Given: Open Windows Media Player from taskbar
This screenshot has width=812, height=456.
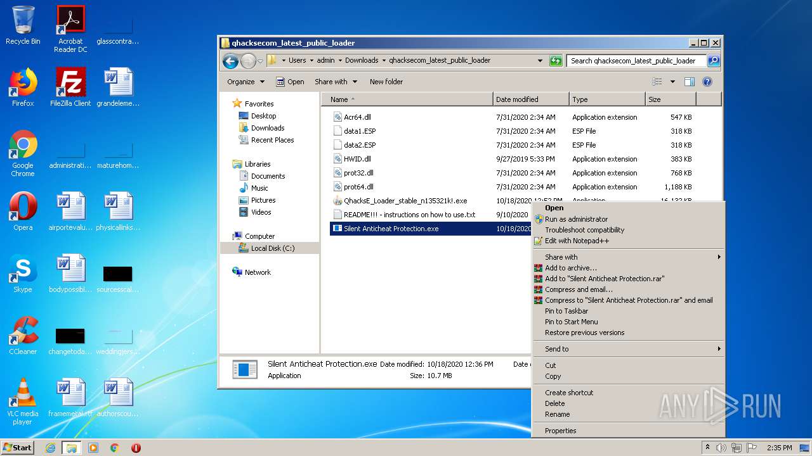Looking at the screenshot, I should pyautogui.click(x=93, y=448).
